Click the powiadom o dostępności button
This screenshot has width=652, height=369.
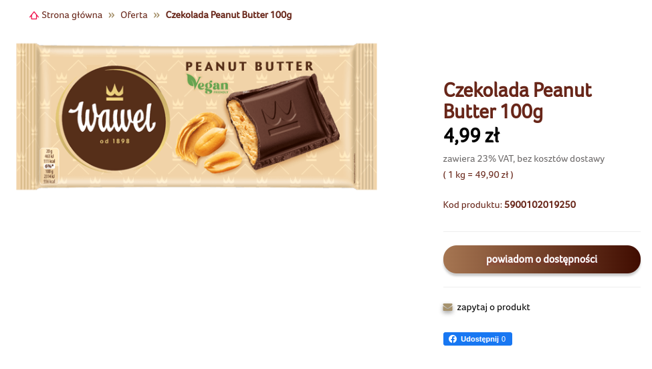click(542, 259)
